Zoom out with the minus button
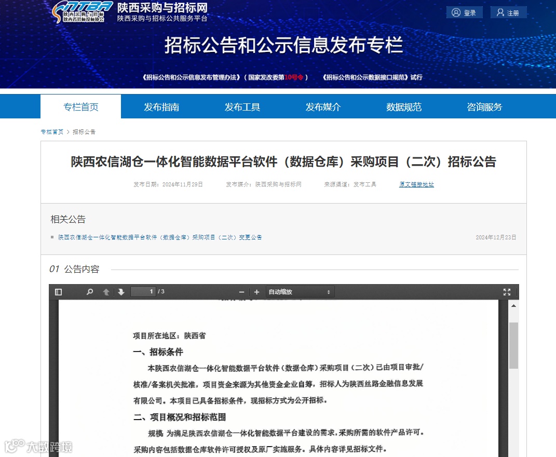 (242, 292)
